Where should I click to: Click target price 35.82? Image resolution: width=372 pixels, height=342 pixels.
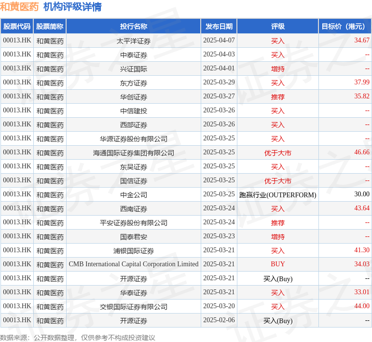point(362,96)
